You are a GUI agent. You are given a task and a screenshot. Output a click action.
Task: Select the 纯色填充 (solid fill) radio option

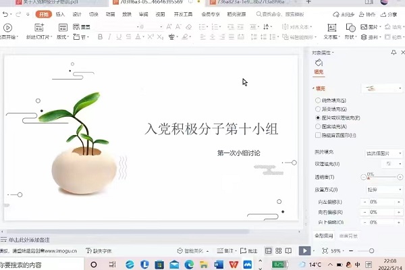319,101
